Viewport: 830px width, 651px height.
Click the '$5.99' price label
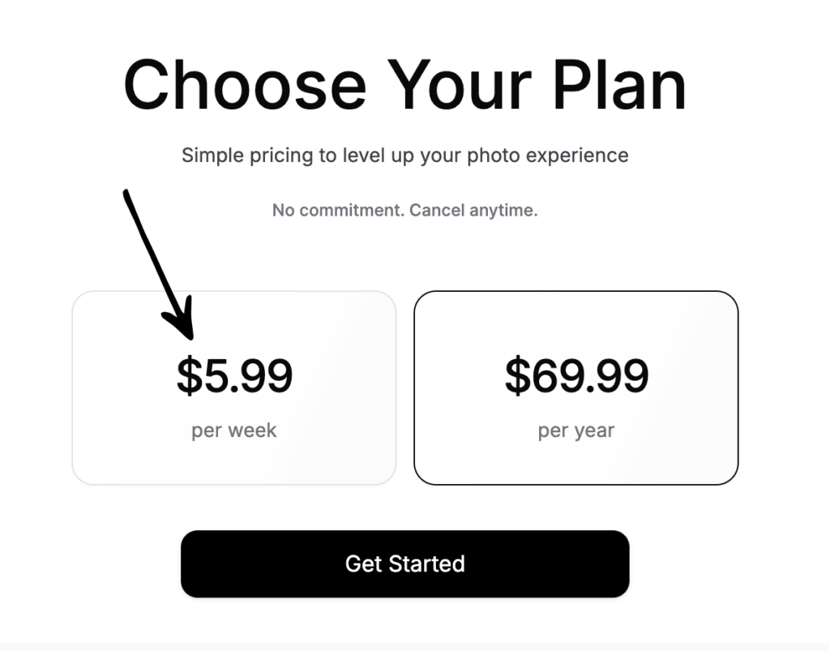(234, 375)
